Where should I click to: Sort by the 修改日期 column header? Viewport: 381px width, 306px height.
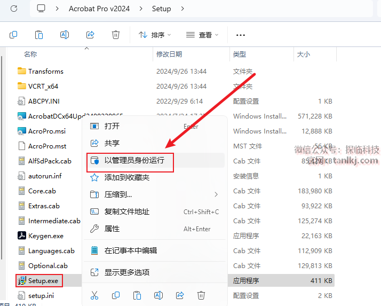coord(169,54)
